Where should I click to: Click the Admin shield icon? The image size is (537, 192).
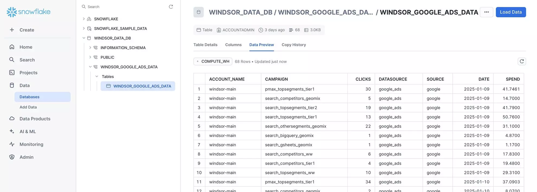click(12, 157)
